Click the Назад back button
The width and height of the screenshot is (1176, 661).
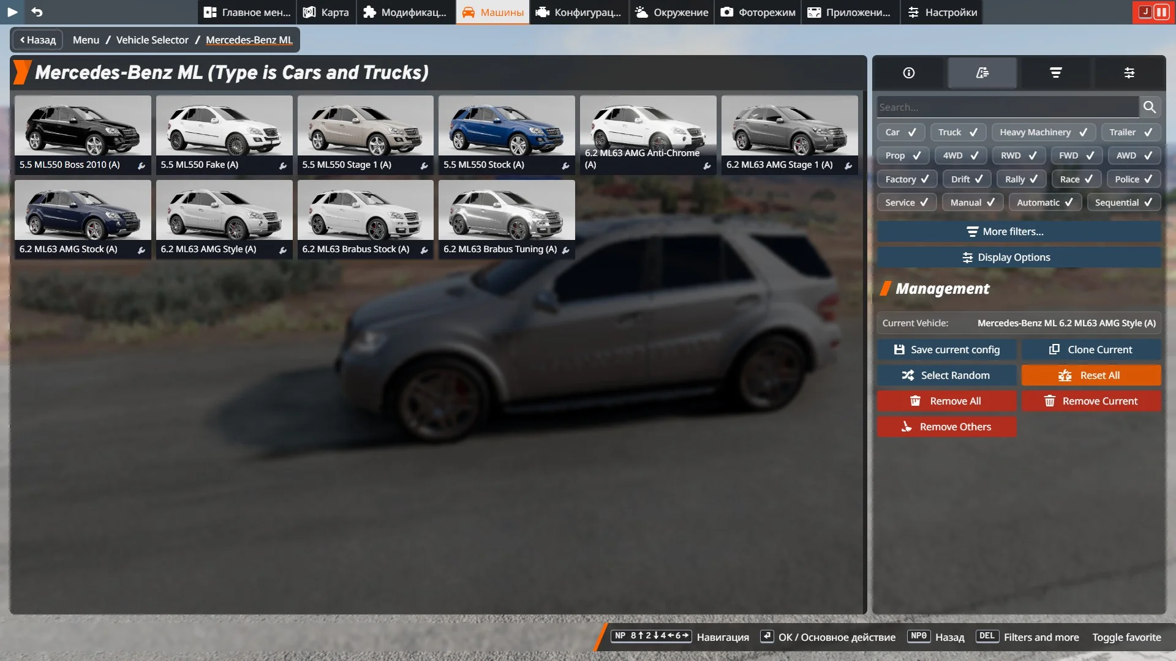pos(37,40)
